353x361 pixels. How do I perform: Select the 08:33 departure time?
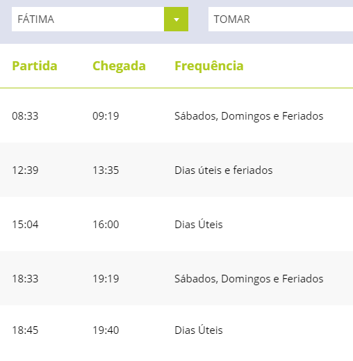pyautogui.click(x=25, y=116)
